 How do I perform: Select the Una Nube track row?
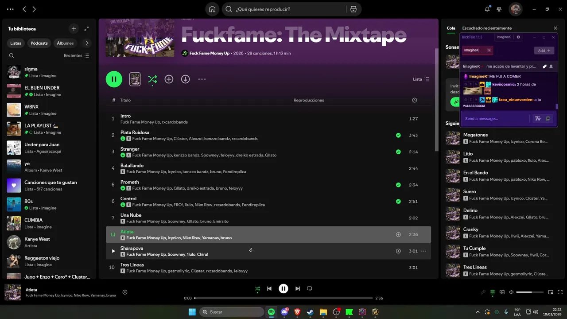268,218
